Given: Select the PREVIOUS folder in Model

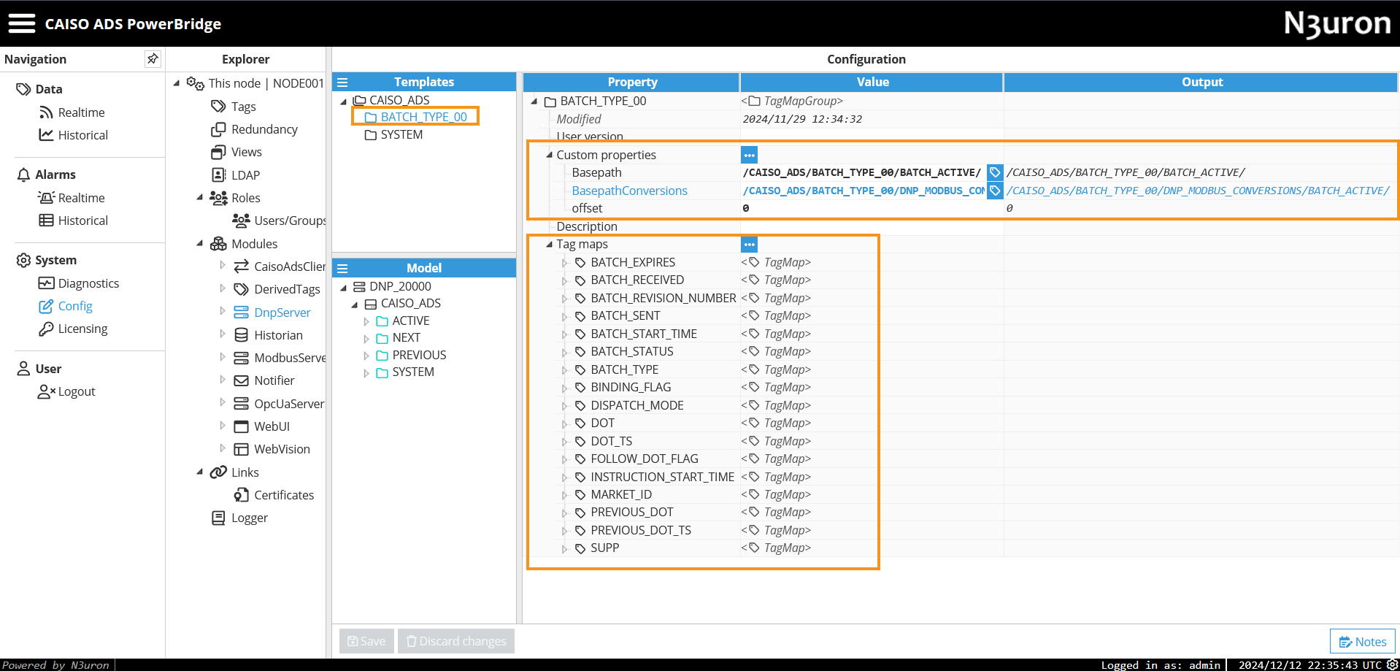Looking at the screenshot, I should coord(419,355).
